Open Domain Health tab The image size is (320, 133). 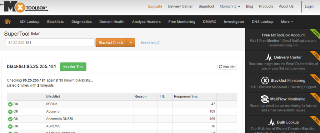pos(112,22)
